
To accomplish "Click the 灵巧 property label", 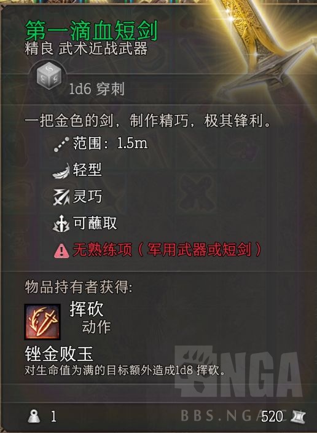I will point(87,196).
